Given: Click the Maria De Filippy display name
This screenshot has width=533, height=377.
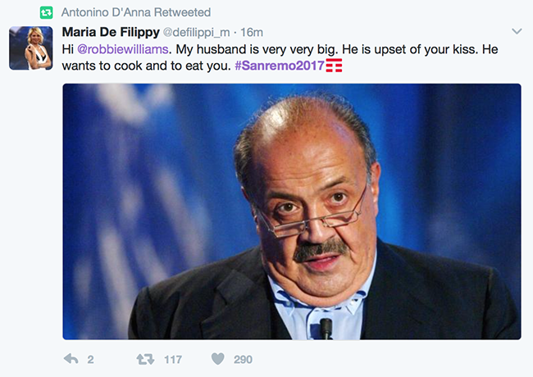Looking at the screenshot, I should 110,33.
